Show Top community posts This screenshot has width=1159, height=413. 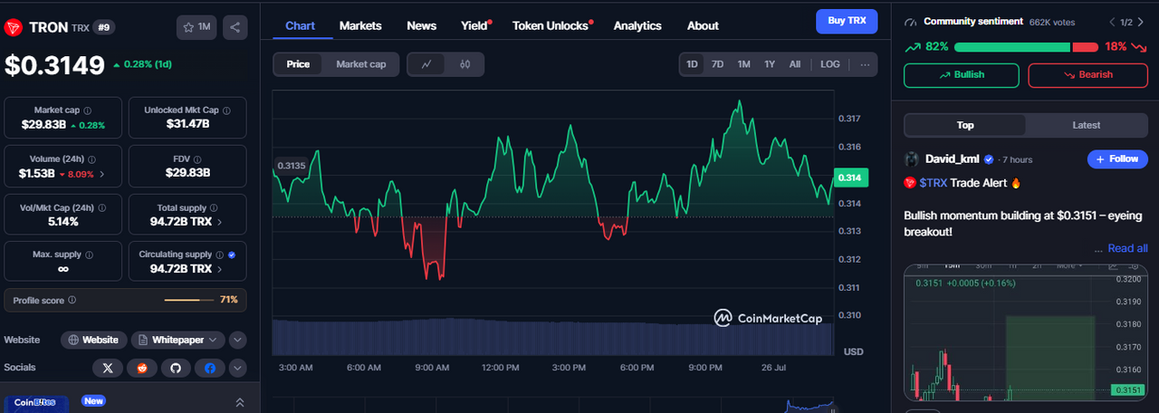tap(965, 125)
